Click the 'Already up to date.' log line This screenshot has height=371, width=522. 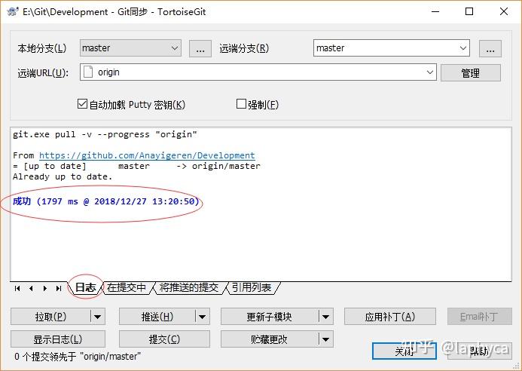click(x=63, y=176)
